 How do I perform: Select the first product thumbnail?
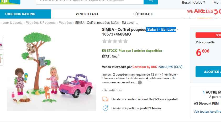point(1,43)
